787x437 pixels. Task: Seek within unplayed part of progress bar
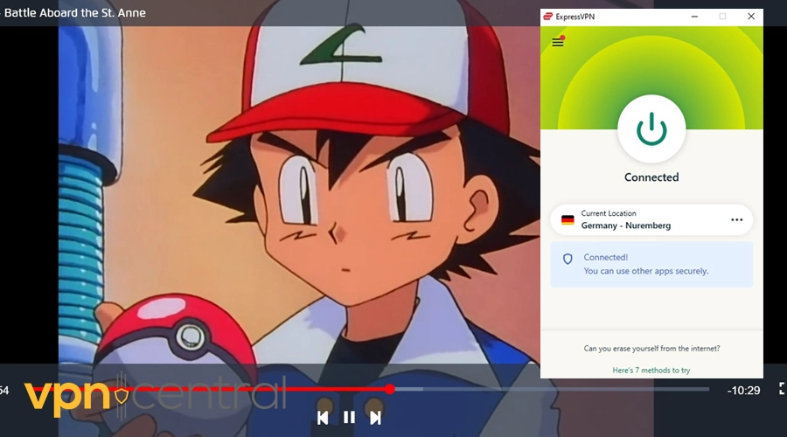[x=552, y=389]
